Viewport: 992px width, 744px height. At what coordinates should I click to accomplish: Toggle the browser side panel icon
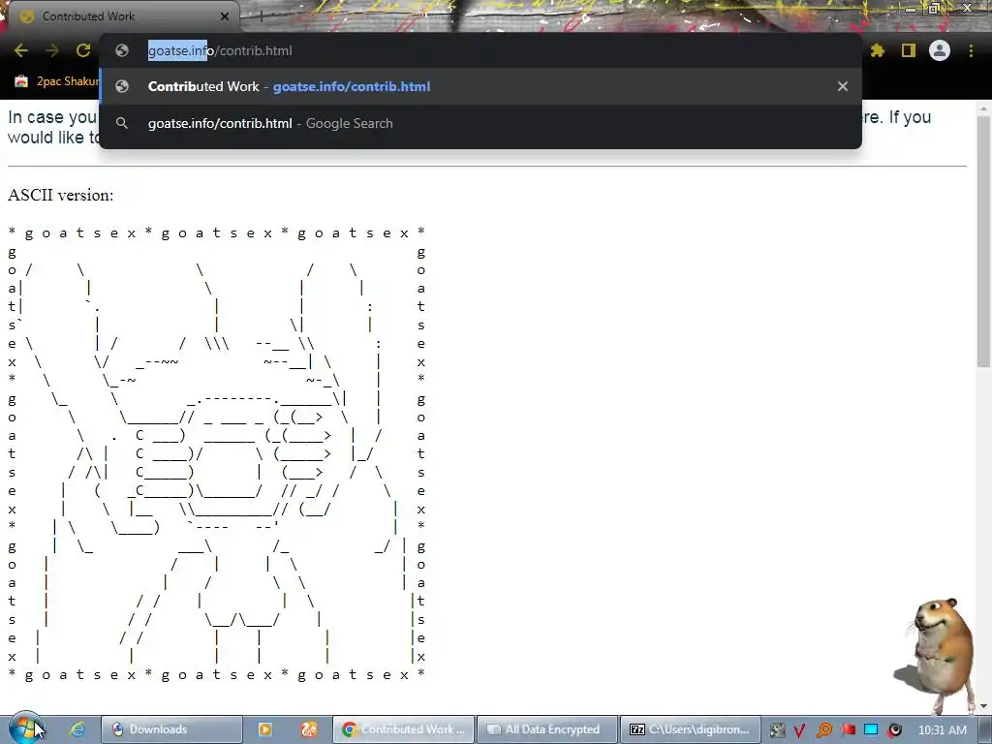point(909,50)
